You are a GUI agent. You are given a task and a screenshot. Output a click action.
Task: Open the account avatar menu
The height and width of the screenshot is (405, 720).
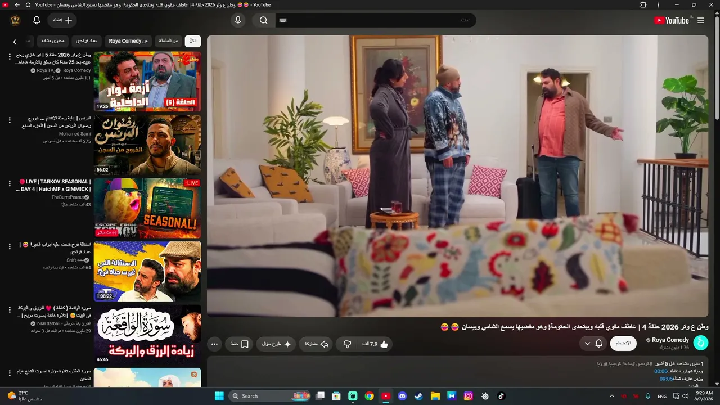point(15,20)
